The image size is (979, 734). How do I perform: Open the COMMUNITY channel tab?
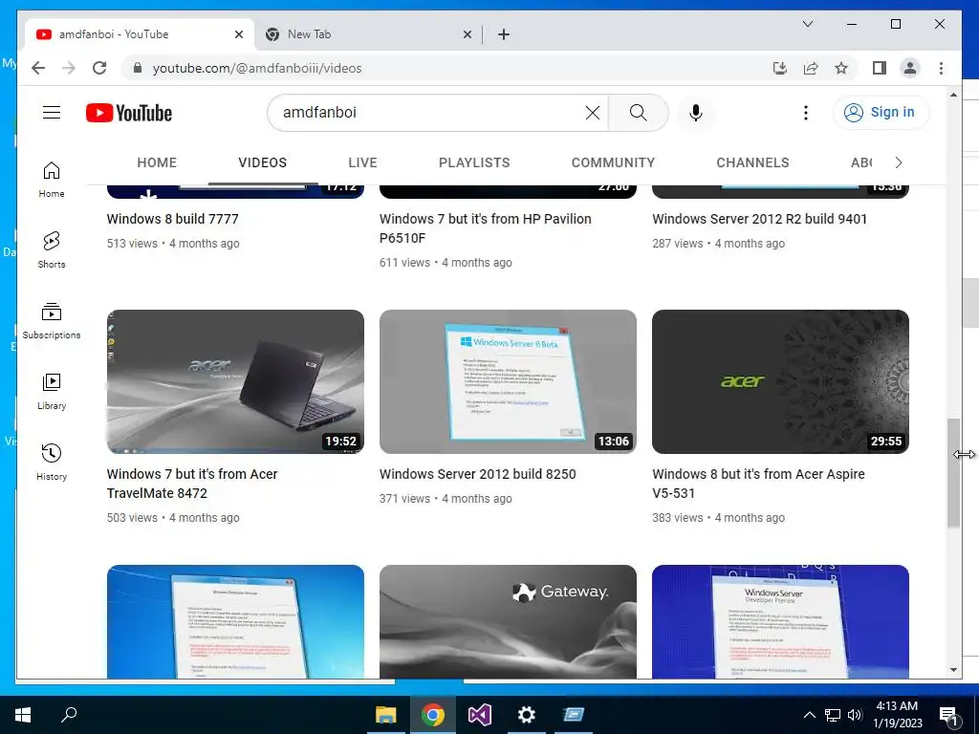[613, 162]
